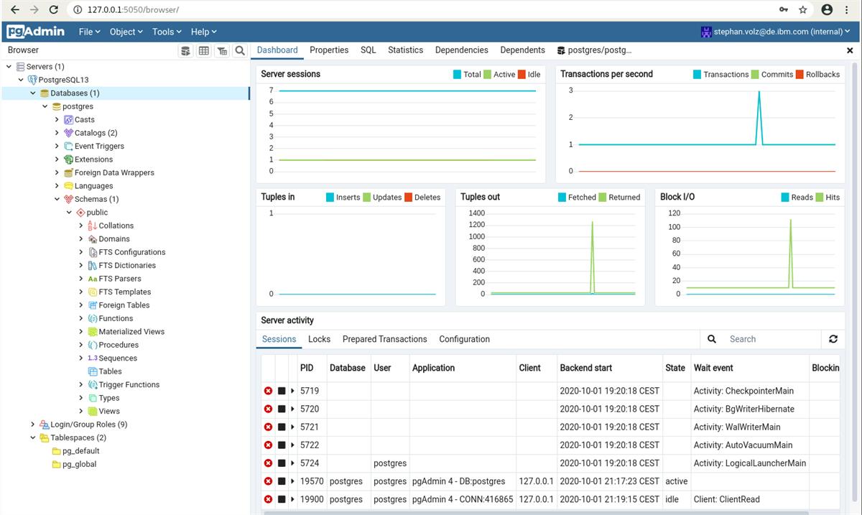
Task: Show the Configuration activity tab
Action: pos(464,339)
